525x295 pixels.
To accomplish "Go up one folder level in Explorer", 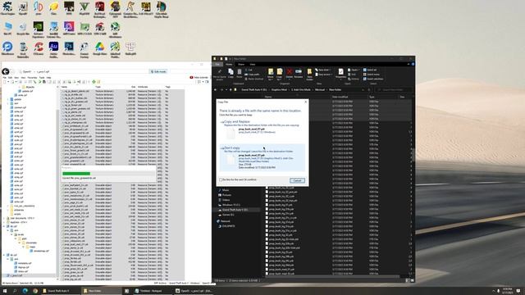I will (x=231, y=89).
